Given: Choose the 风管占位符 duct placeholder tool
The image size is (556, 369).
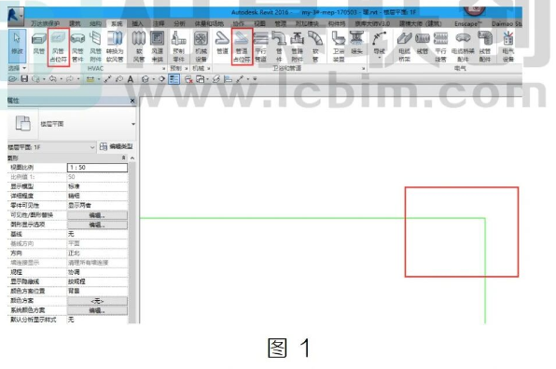Looking at the screenshot, I should (x=59, y=47).
